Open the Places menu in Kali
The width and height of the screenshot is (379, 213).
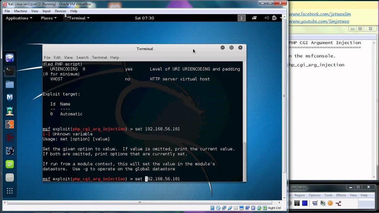click(49, 18)
